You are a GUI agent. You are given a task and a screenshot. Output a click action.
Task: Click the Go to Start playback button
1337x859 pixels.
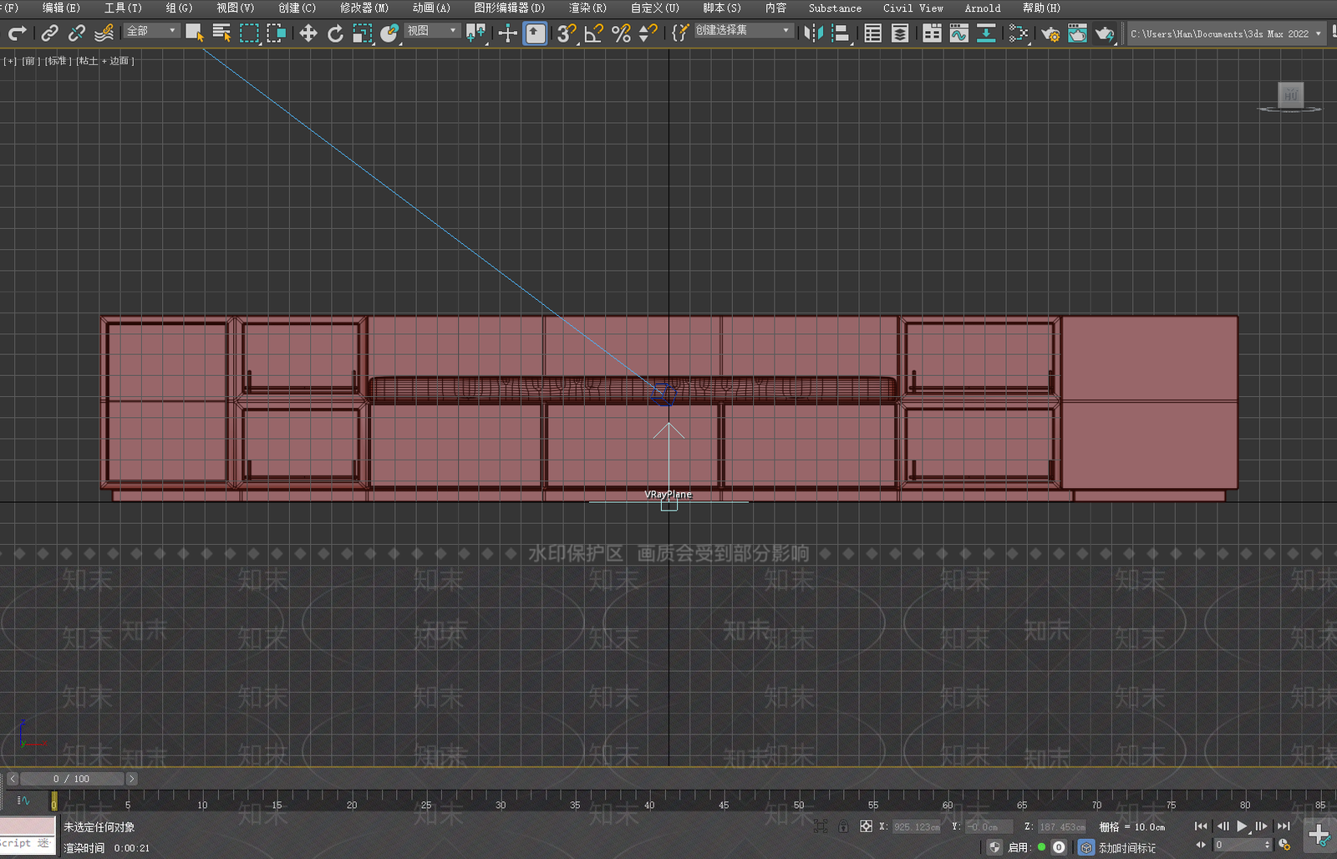coord(1201,826)
